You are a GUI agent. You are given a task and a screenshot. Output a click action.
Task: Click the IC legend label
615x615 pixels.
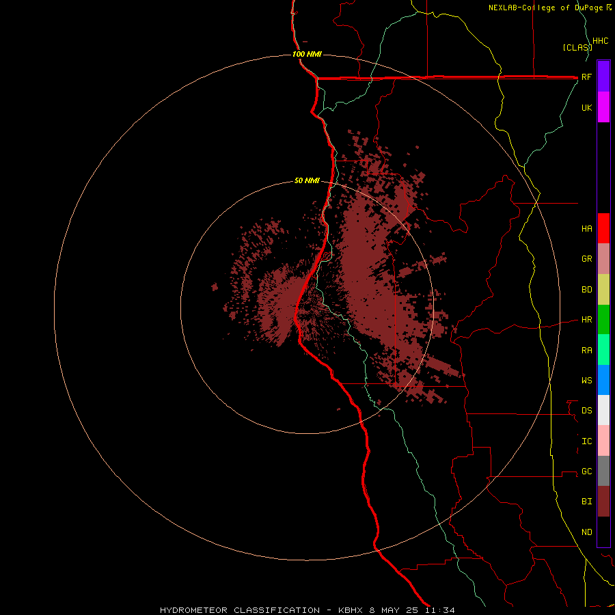(587, 441)
